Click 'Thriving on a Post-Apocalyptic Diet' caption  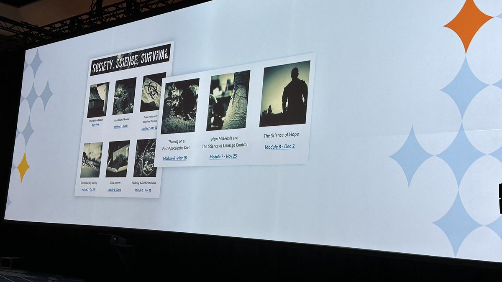point(176,145)
